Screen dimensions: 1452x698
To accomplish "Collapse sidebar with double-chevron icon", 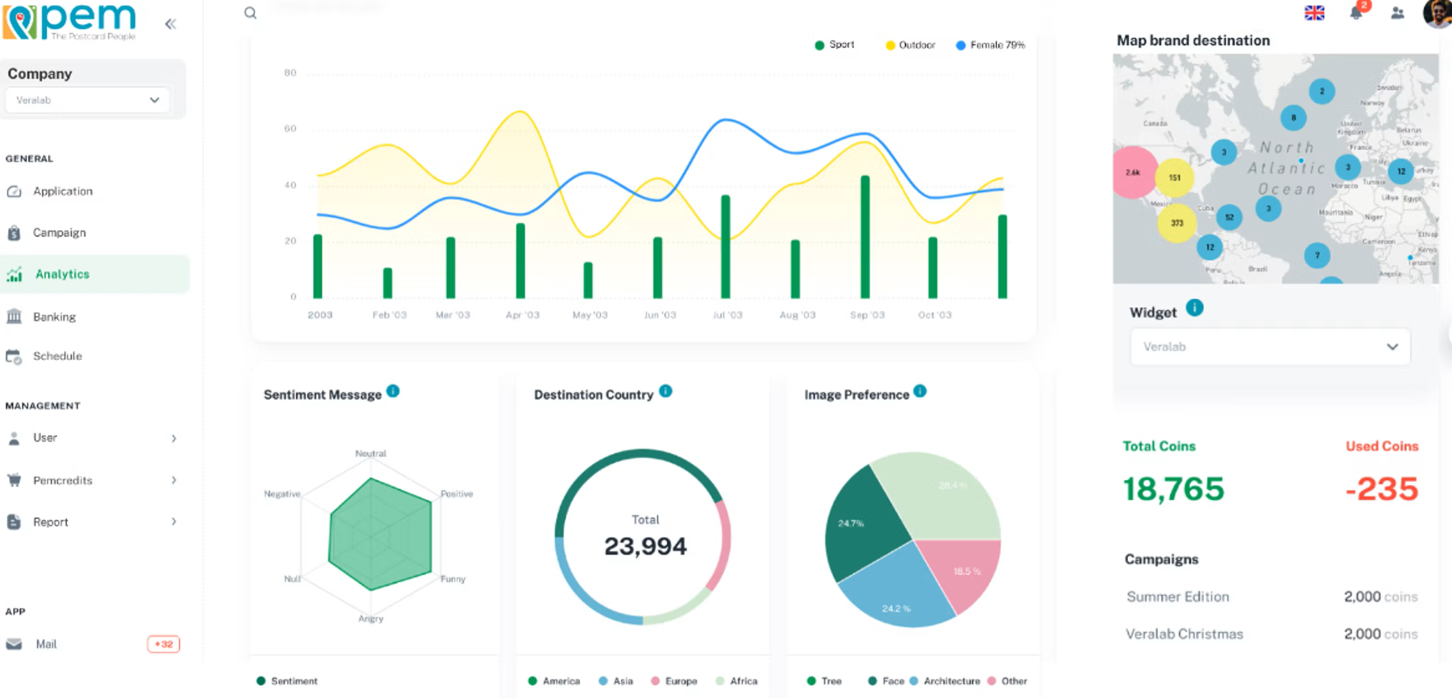I will click(x=170, y=23).
